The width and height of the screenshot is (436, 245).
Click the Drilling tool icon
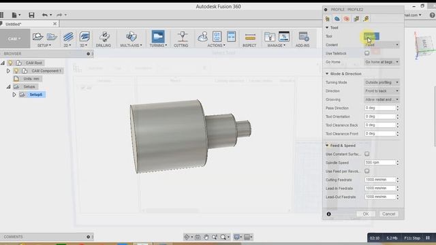pyautogui.click(x=104, y=37)
